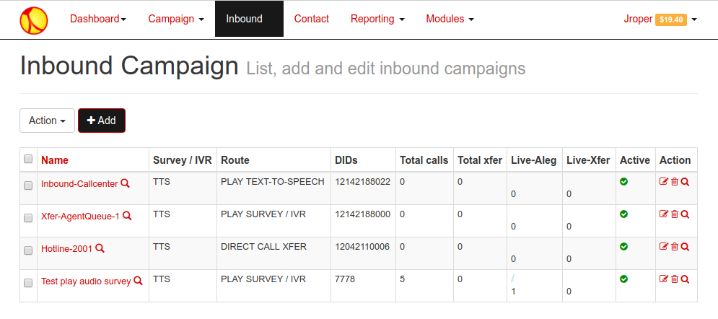The height and width of the screenshot is (319, 718).
Task: Click the $19.40 balance badge
Action: click(671, 19)
